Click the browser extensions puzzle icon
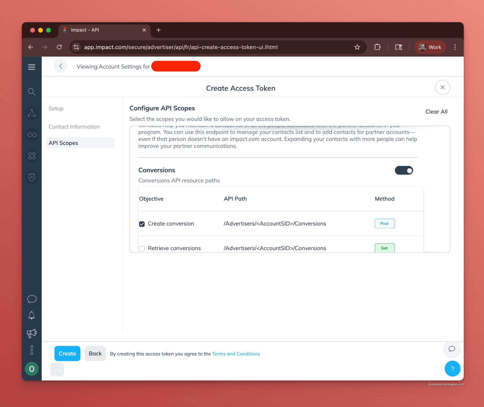Viewport: 484px width, 407px height. point(377,47)
